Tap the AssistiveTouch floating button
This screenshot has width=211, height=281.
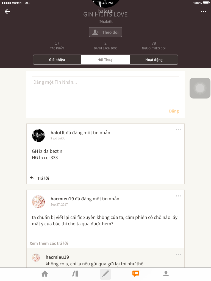click(200, 88)
